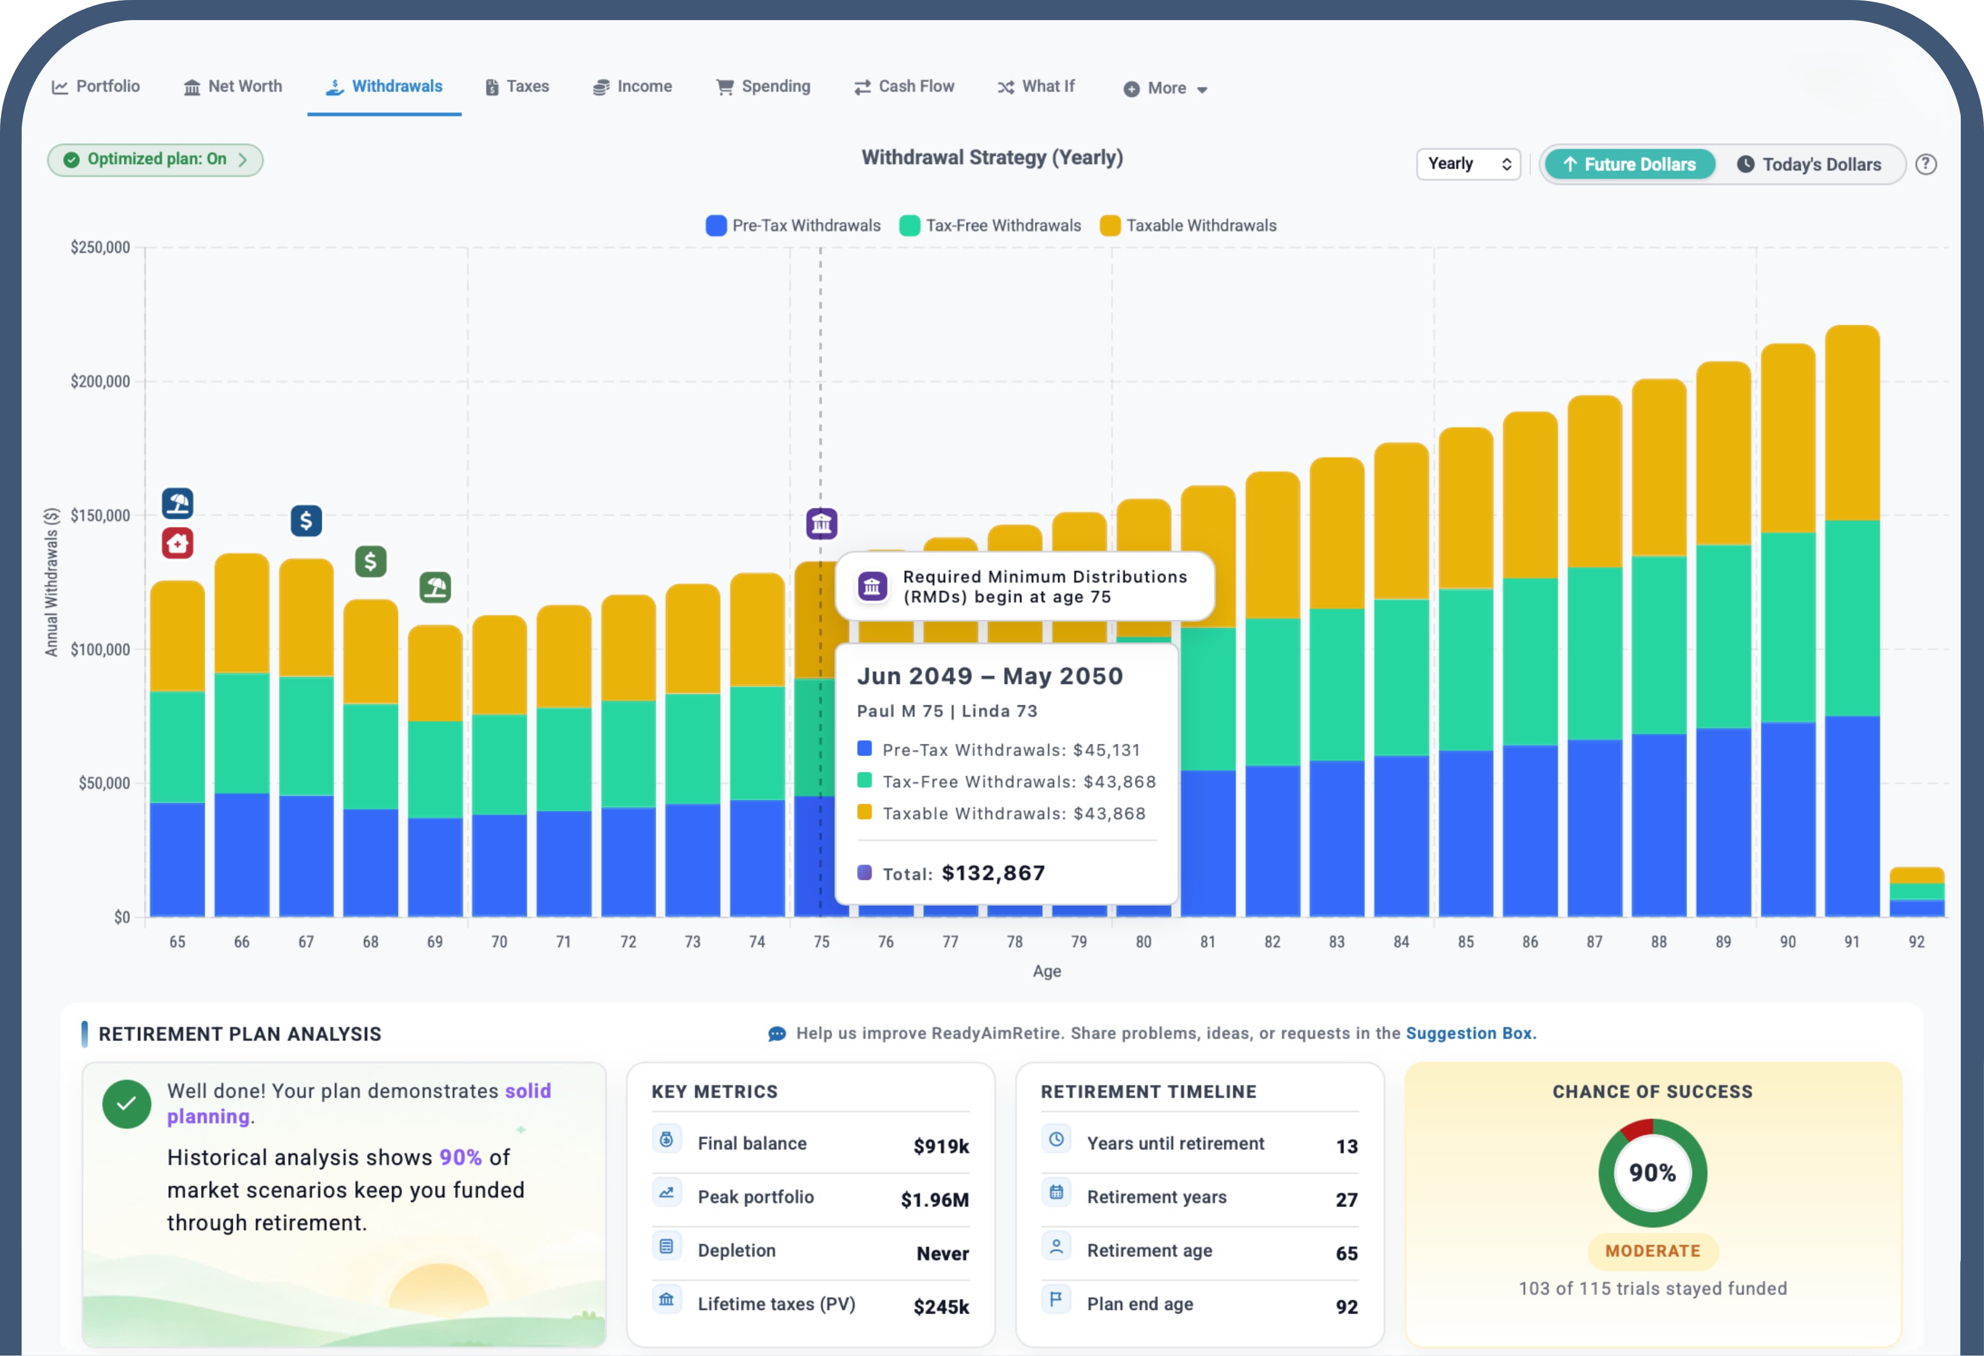1984x1356 pixels.
Task: Click the Lifetime taxes value "$245k"
Action: [942, 1306]
